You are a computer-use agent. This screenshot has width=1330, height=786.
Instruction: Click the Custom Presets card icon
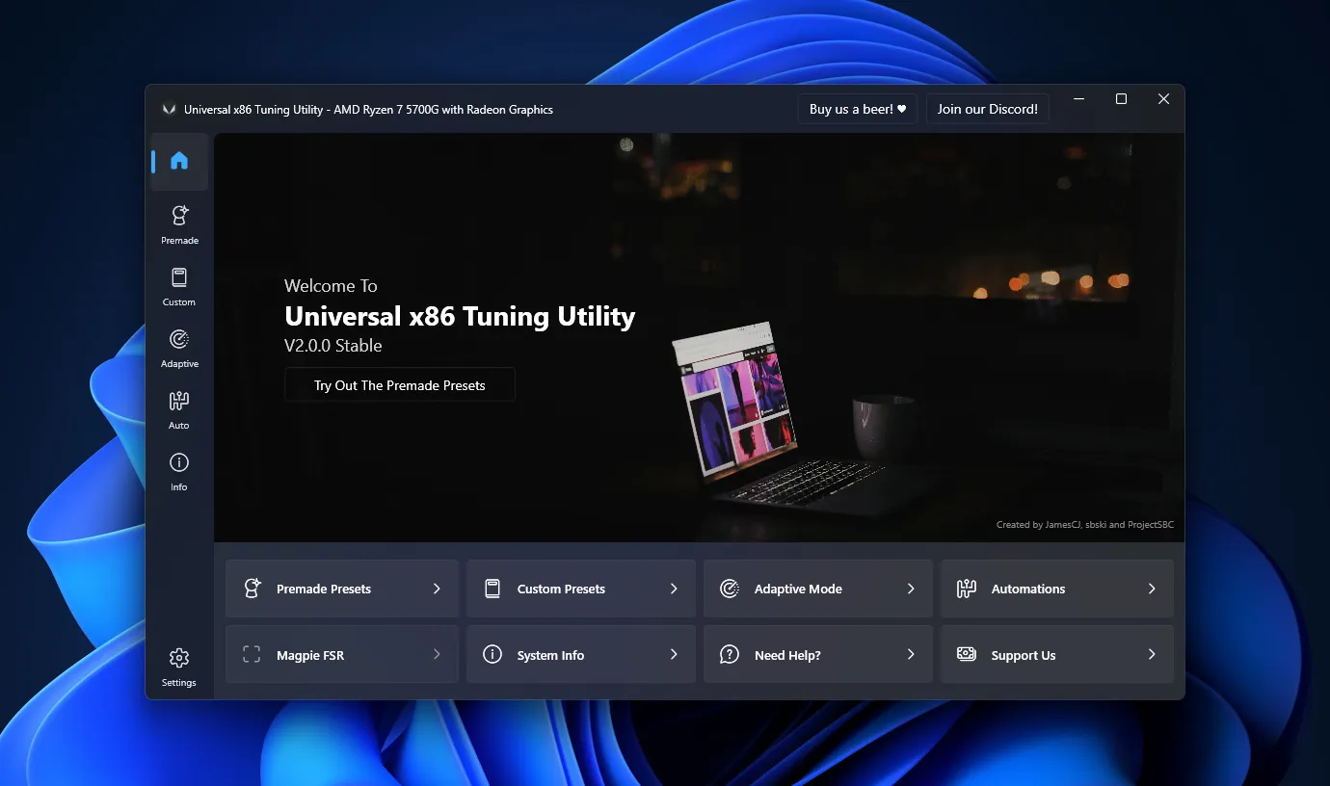pyautogui.click(x=492, y=589)
